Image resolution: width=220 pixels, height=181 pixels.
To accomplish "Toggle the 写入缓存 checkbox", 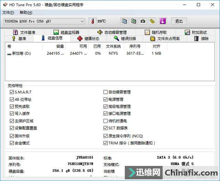I will [x=12, y=113].
